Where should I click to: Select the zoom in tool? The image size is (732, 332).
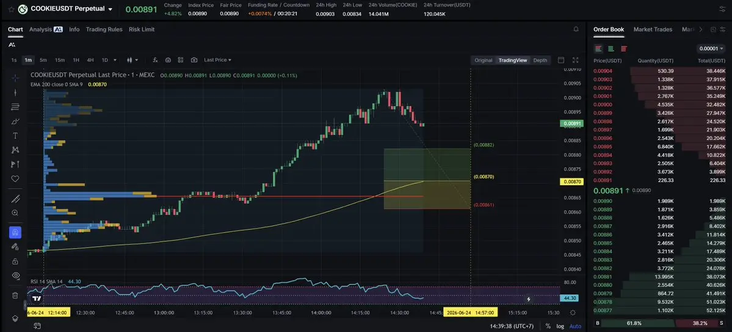pos(15,213)
